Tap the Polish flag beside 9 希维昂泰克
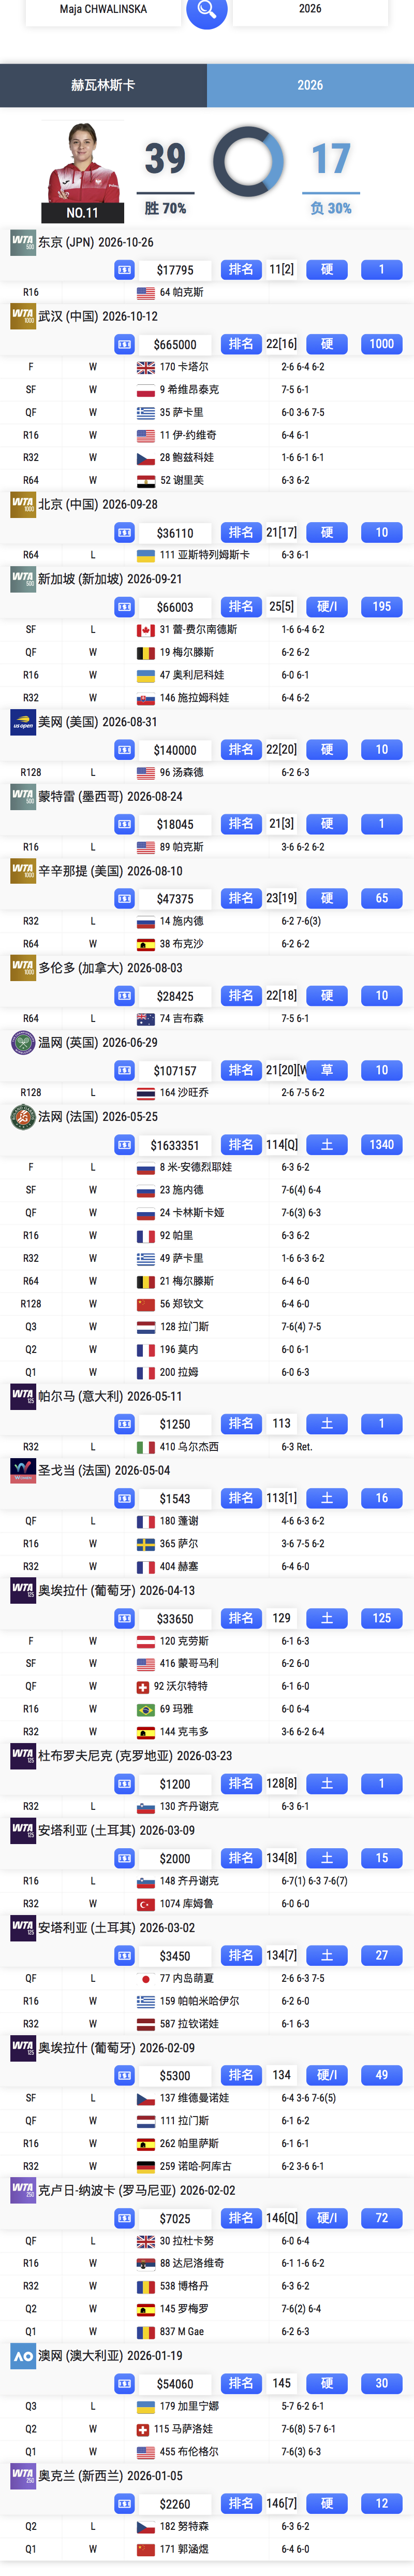Screen dimensions: 414x2576 pyautogui.click(x=146, y=390)
